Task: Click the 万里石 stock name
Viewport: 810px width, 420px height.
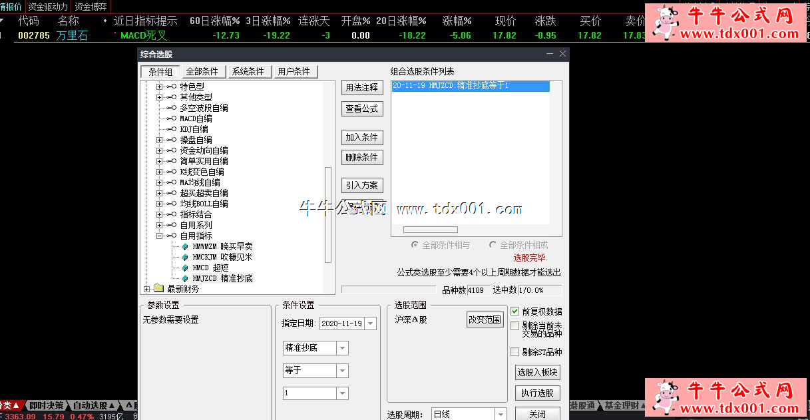Action: pyautogui.click(x=72, y=36)
